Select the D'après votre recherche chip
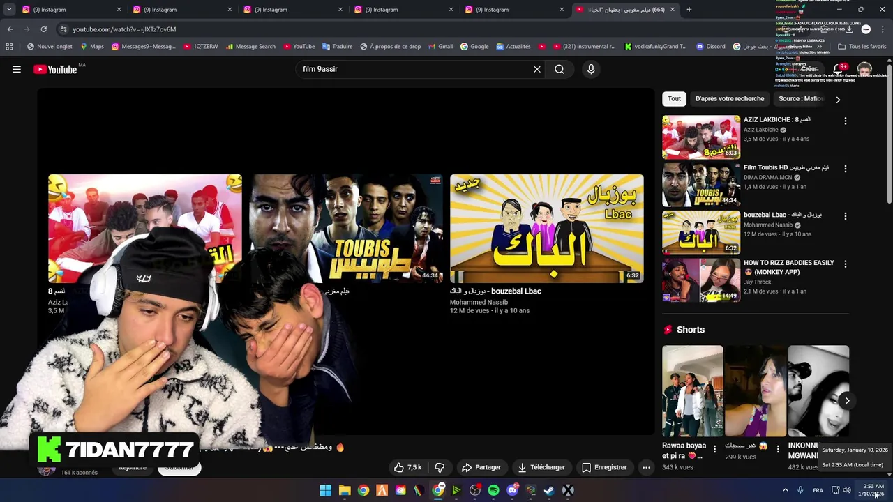893x502 pixels. point(730,99)
